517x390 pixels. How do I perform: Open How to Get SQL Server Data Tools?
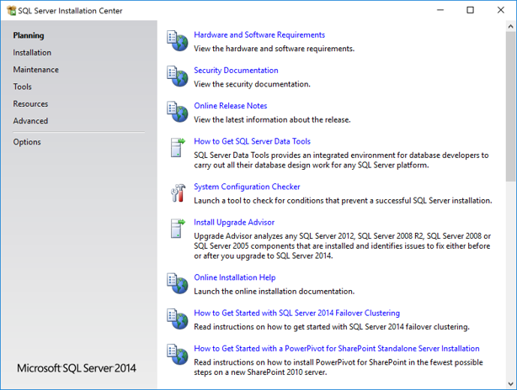(x=253, y=141)
